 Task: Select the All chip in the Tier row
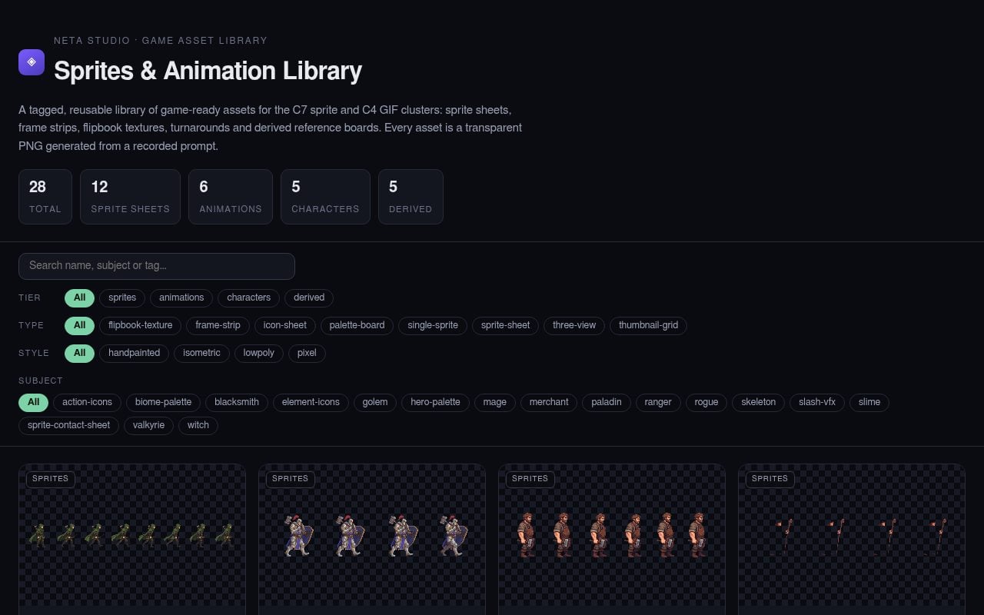click(x=79, y=298)
